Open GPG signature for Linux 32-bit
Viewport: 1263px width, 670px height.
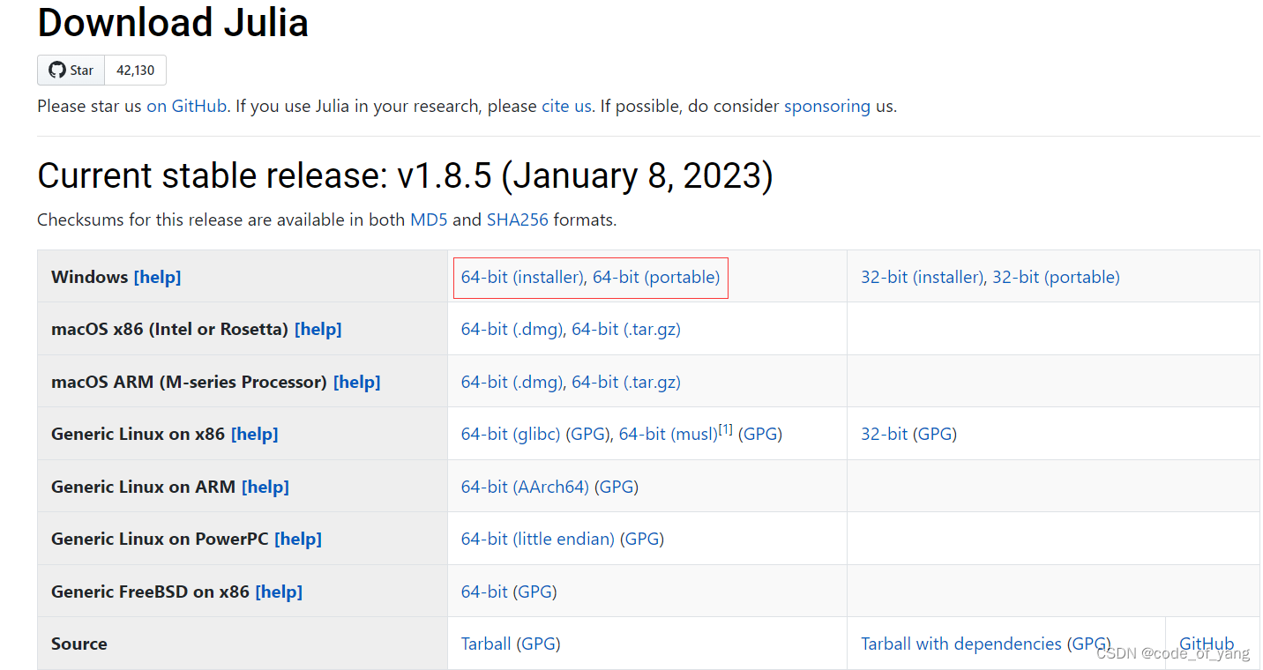click(935, 434)
